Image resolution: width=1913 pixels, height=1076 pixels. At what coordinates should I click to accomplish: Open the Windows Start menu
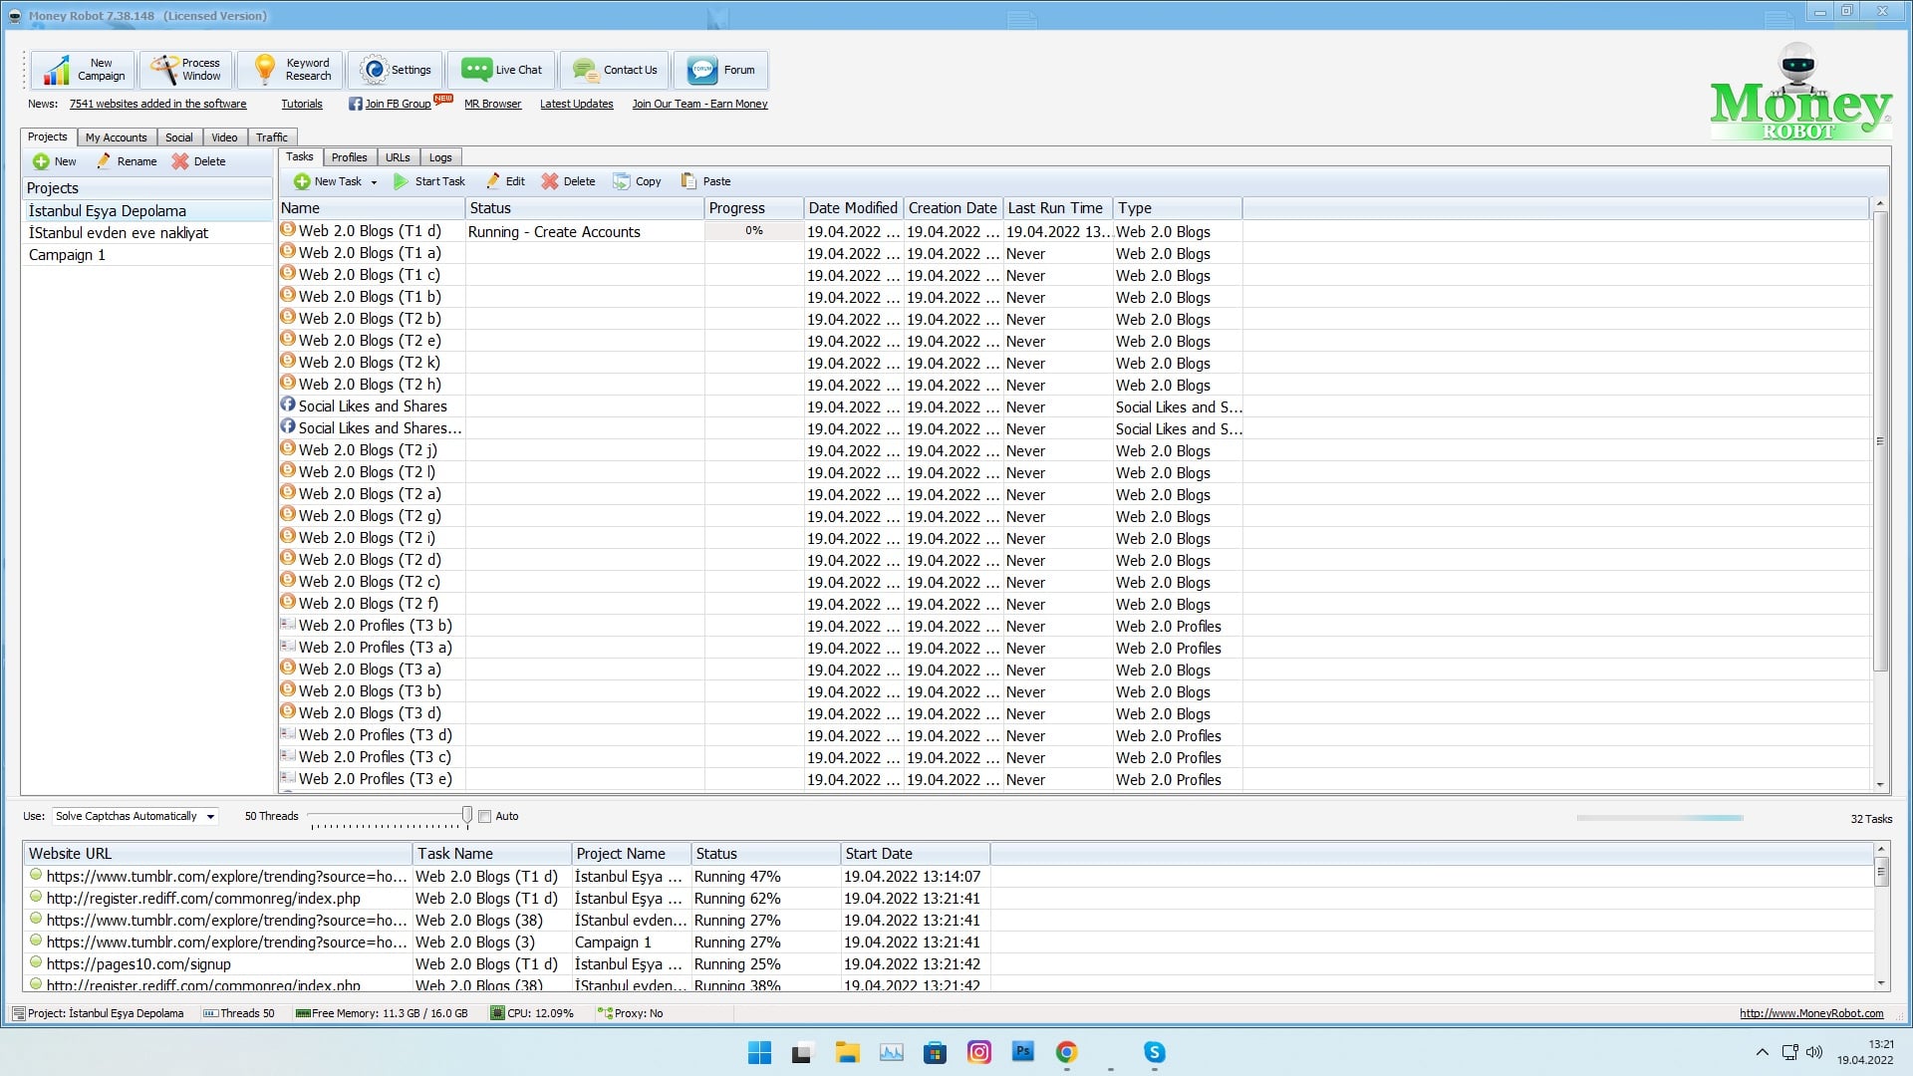click(759, 1052)
